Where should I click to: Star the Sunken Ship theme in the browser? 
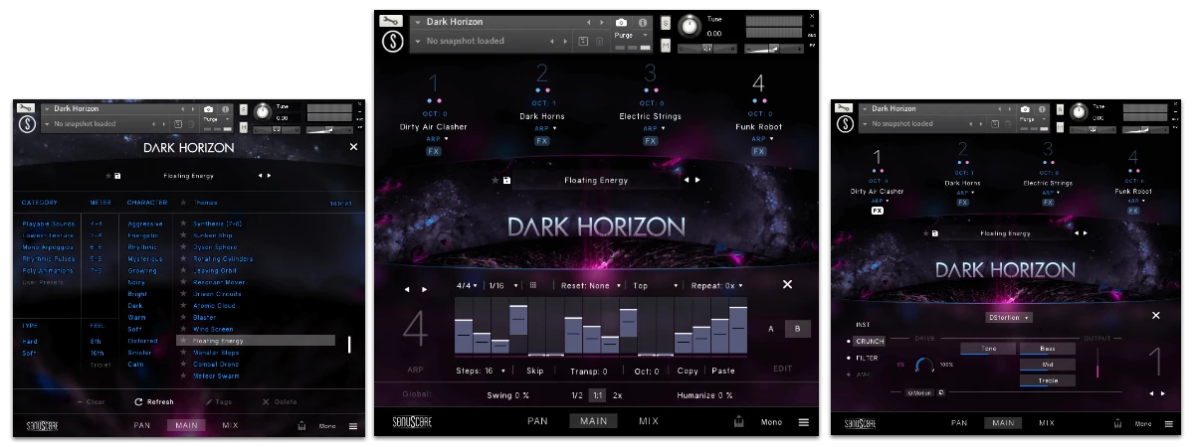pos(183,235)
